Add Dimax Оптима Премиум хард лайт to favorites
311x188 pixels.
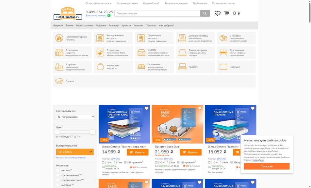(146, 108)
